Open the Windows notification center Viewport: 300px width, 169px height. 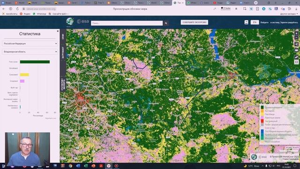pyautogui.click(x=295, y=166)
